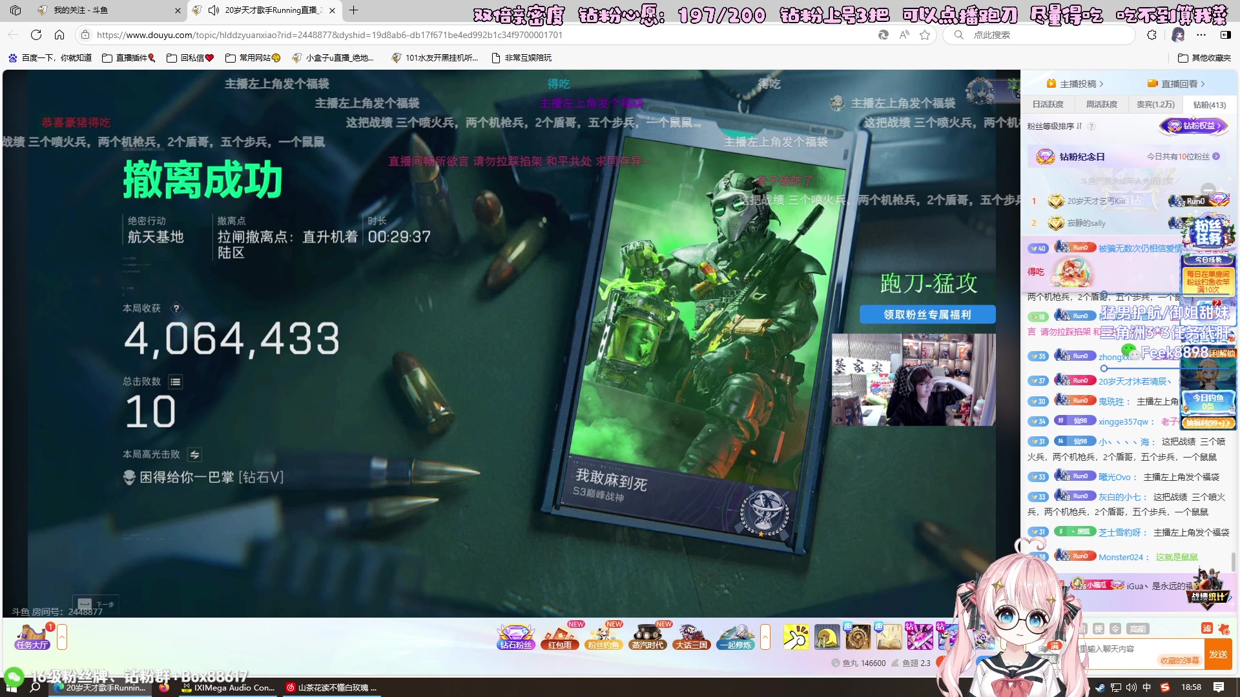Switch to 贵宾(1.2万) tab

[x=1155, y=105]
